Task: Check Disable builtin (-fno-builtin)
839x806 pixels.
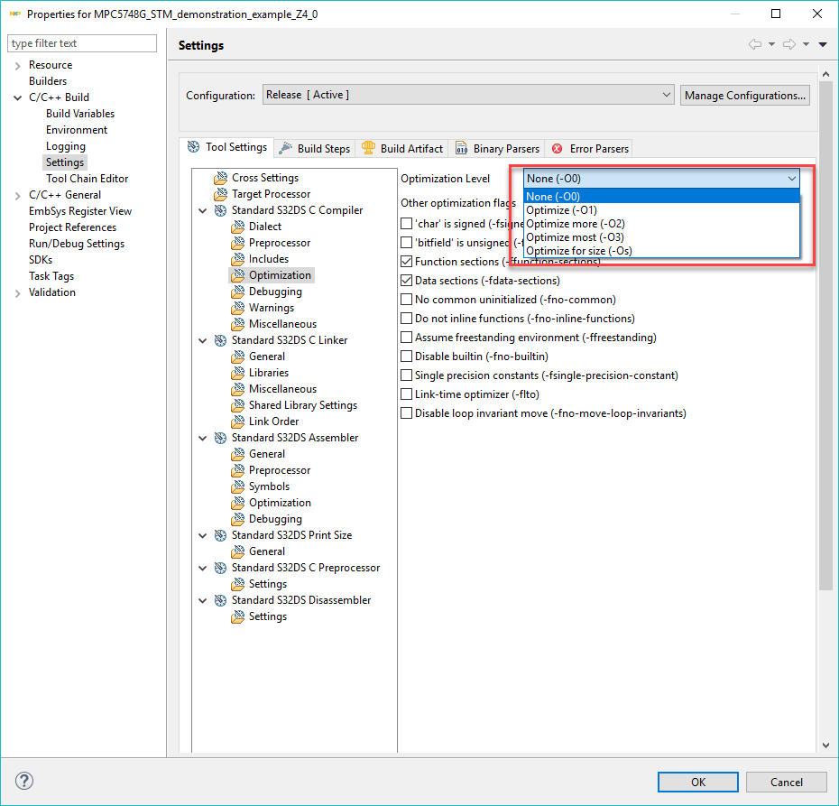Action: [407, 357]
